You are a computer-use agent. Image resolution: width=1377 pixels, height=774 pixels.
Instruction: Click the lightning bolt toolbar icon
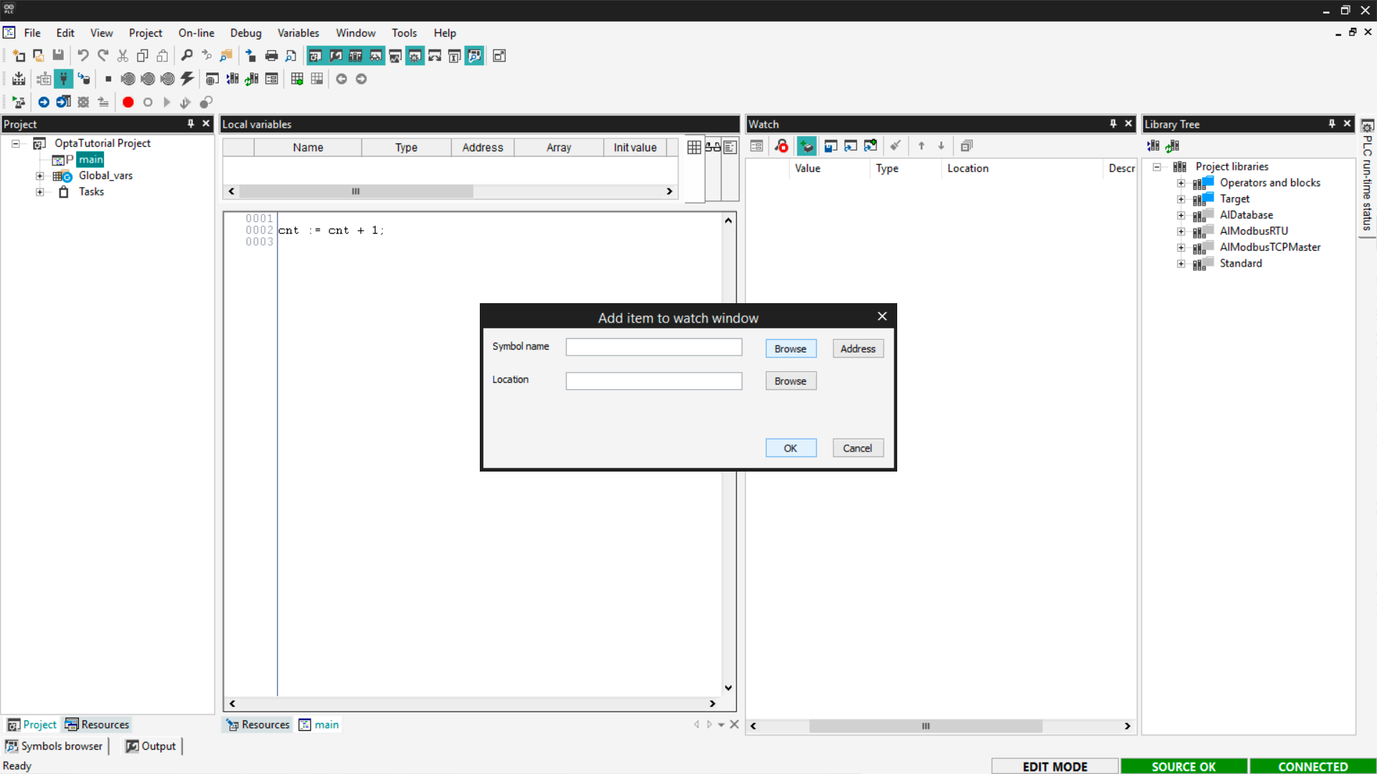click(x=187, y=79)
